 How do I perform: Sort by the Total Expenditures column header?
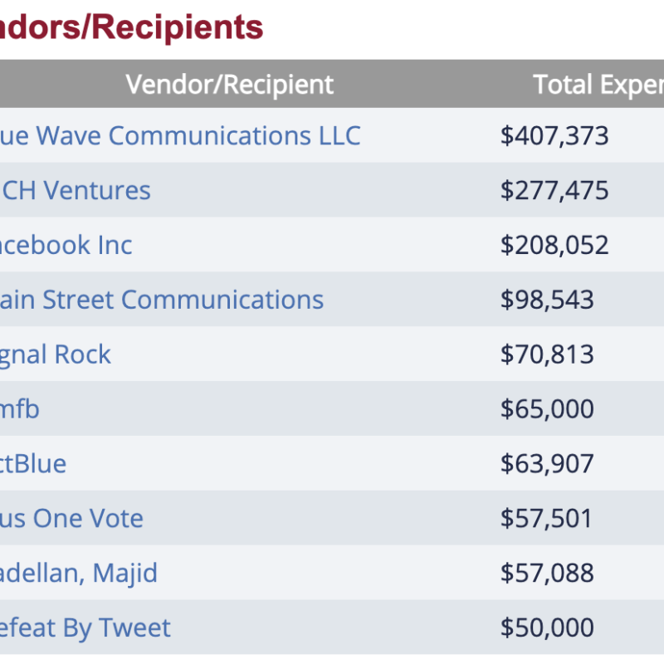[x=598, y=84]
